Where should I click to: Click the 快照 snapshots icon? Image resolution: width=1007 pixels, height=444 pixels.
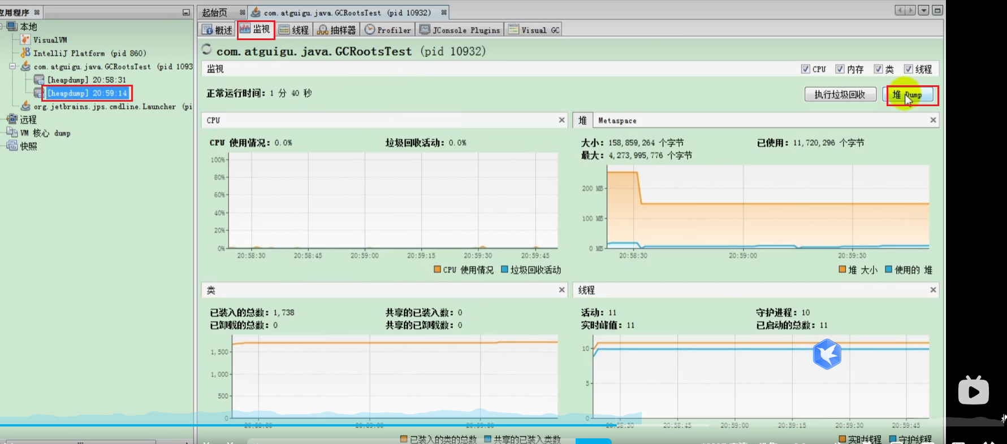(x=12, y=146)
